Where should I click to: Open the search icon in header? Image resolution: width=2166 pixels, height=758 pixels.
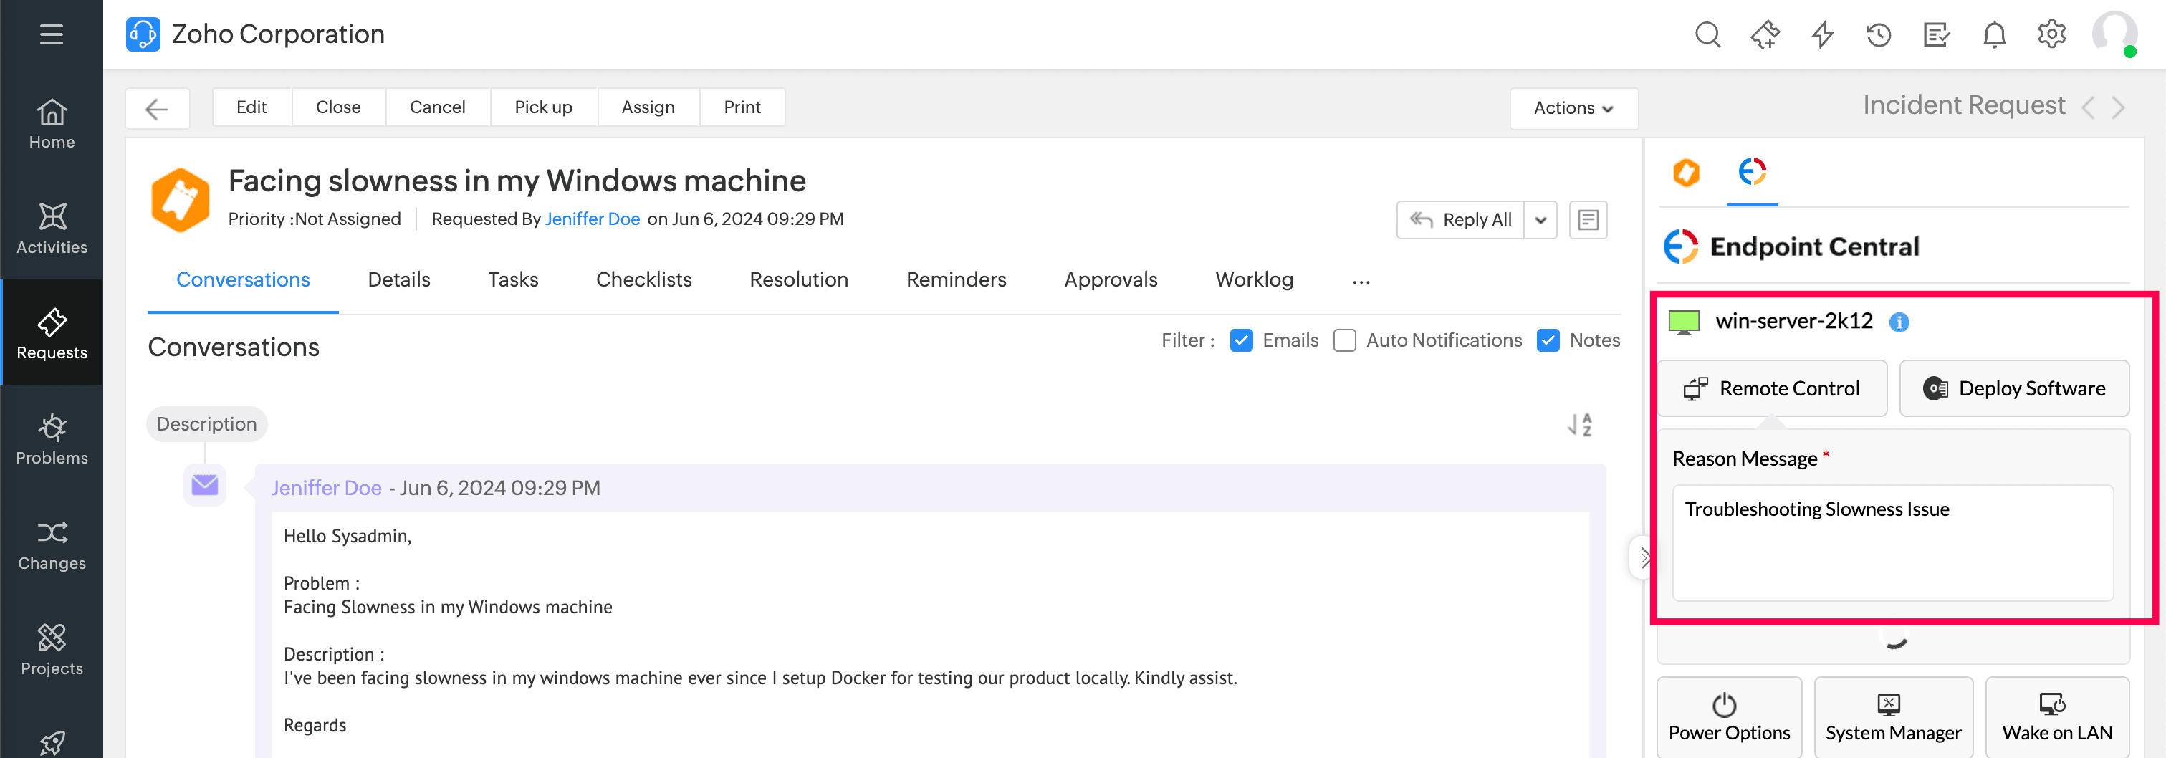(x=1707, y=34)
